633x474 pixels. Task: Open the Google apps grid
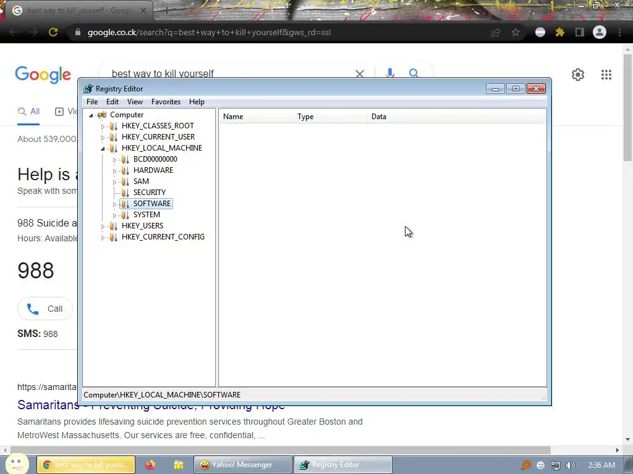coord(606,75)
